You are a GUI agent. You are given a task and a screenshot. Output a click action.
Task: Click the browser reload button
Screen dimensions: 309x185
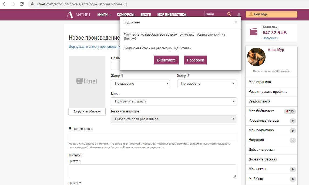[22, 4]
